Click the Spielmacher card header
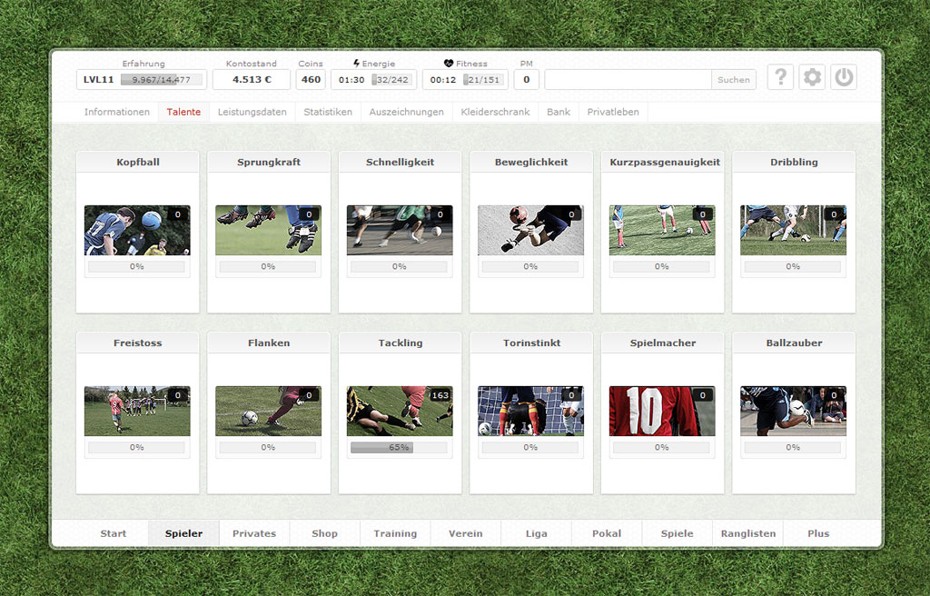Image resolution: width=930 pixels, height=596 pixels. 662,343
